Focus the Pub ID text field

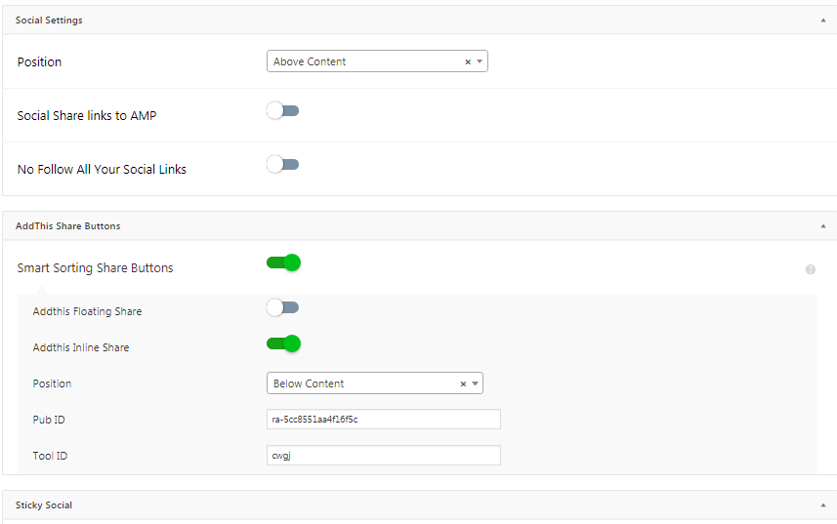[x=383, y=419]
